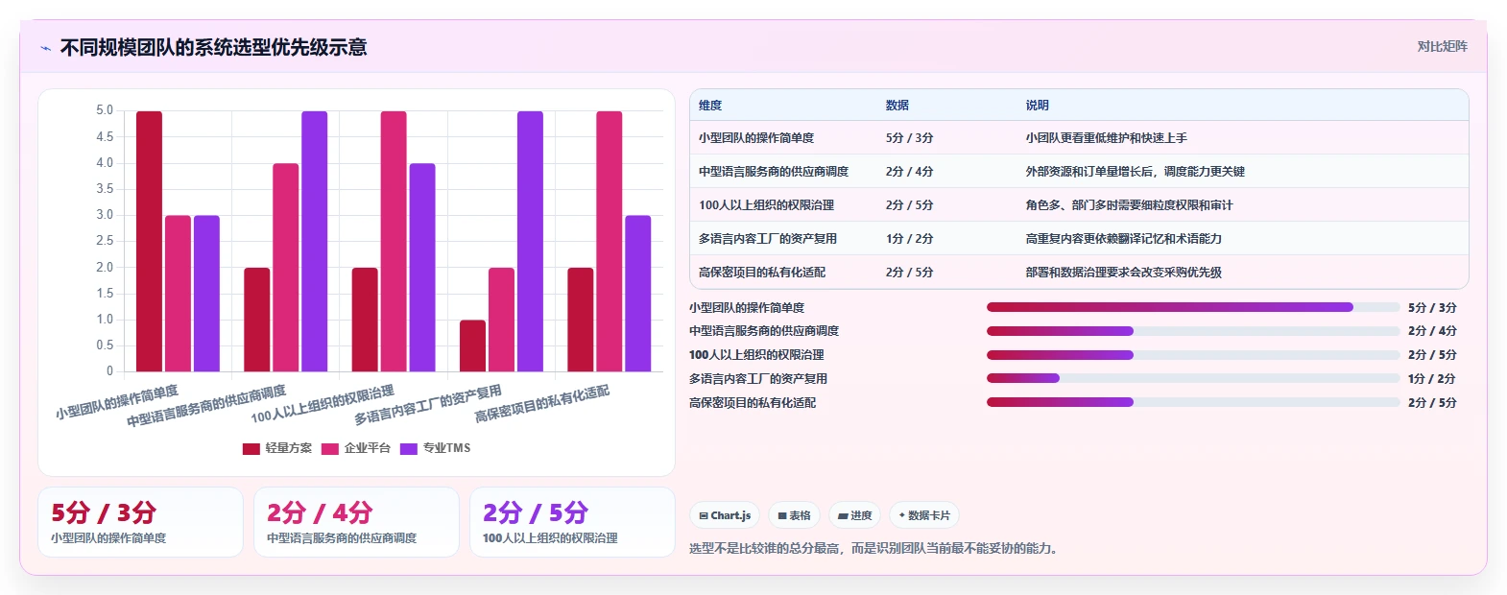Click the 小型团队的操作简单度 progress bar
This screenshot has width=1507, height=595.
pos(1193,307)
